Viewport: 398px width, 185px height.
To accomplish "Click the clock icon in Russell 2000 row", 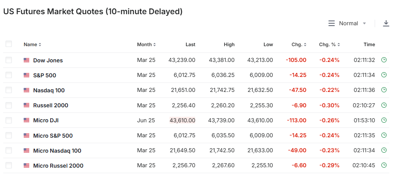I will (384, 105).
